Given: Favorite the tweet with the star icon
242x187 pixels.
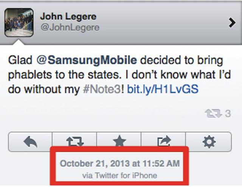Looking at the screenshot, I should tap(119, 141).
